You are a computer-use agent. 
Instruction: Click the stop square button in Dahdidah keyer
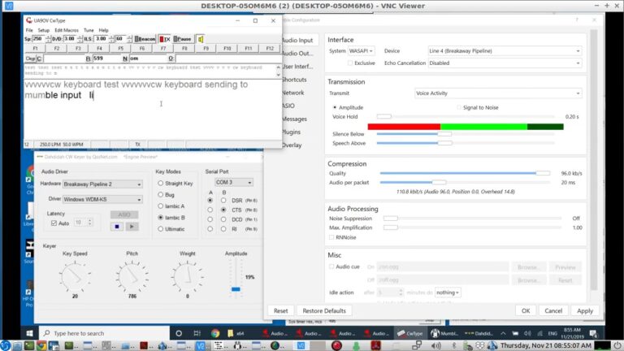pos(117,227)
